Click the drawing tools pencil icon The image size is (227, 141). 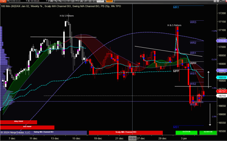[x=56, y=1]
